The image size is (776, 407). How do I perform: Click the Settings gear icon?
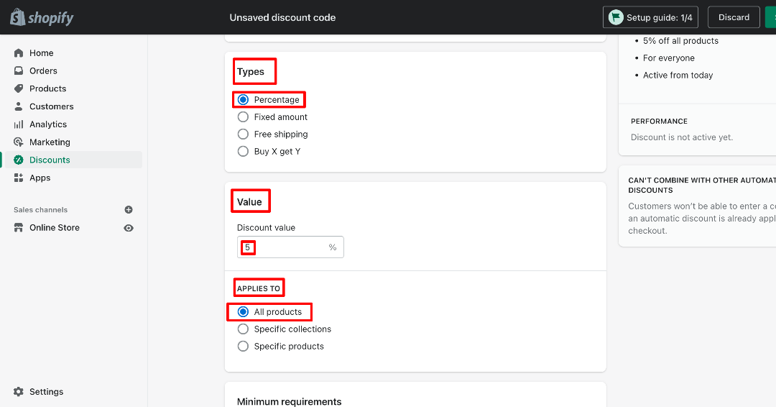pos(19,392)
